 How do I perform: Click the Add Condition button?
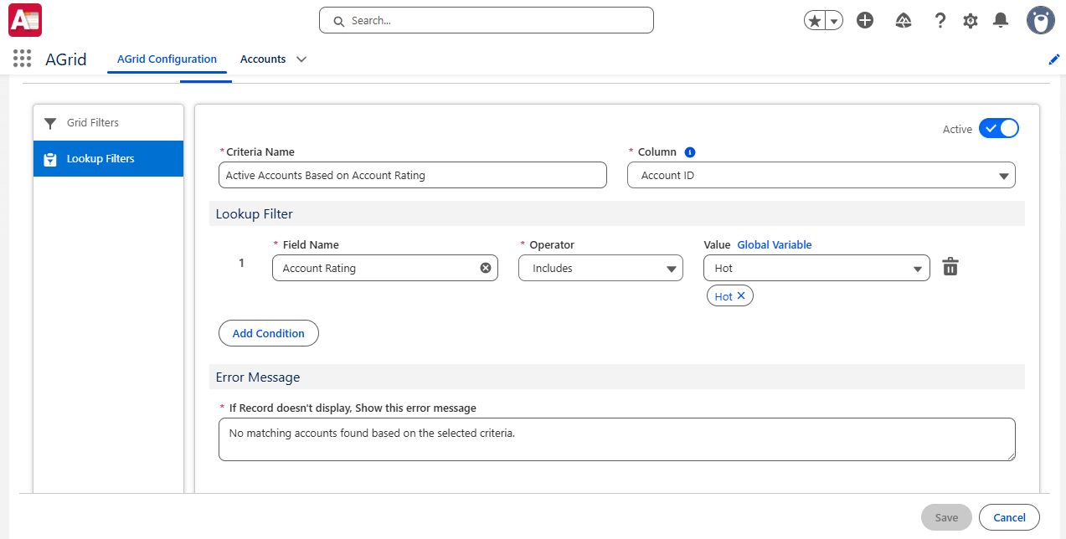point(268,333)
